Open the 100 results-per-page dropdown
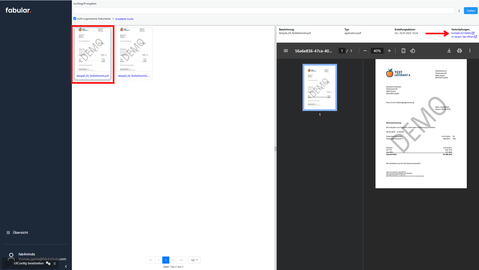Screen dimensions: 479x270 (x=194, y=260)
